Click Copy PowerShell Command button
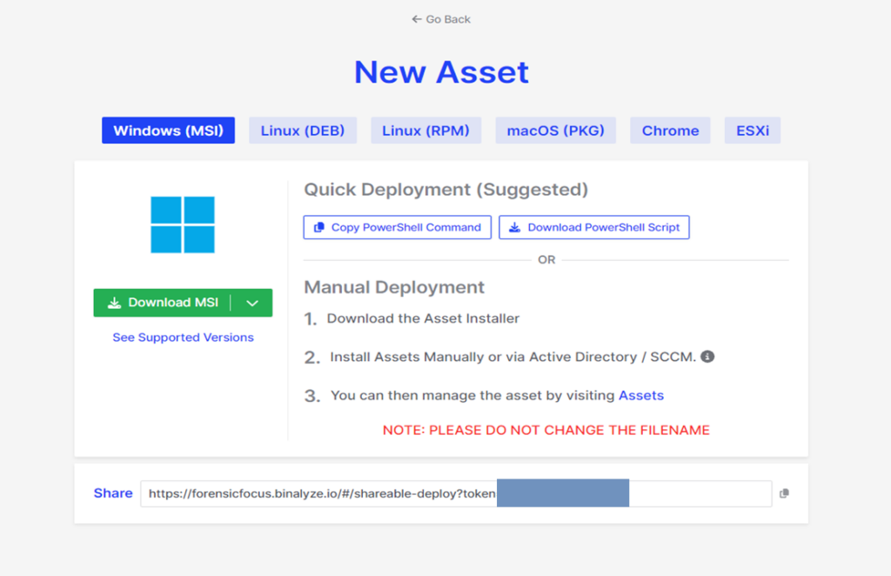Viewport: 891px width, 576px height. click(x=397, y=227)
